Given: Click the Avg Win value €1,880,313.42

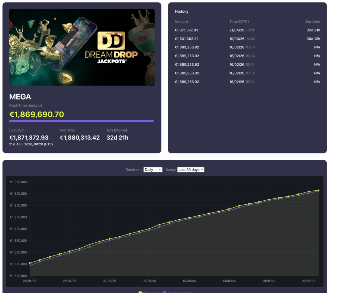Looking at the screenshot, I should pos(80,138).
